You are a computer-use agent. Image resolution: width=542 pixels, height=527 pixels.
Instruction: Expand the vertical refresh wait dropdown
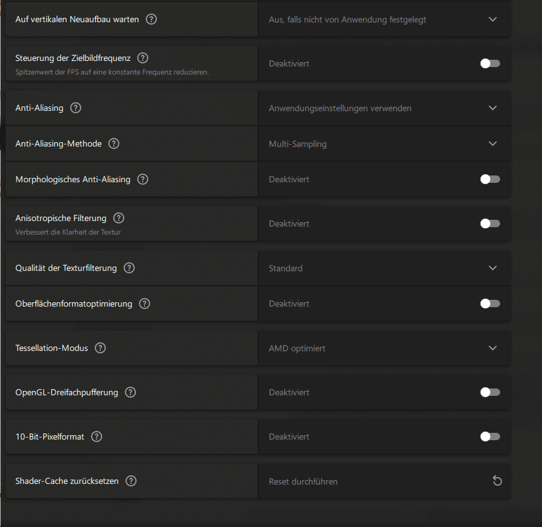[x=384, y=19]
